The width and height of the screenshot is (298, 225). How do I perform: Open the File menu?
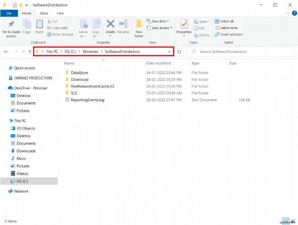point(9,13)
